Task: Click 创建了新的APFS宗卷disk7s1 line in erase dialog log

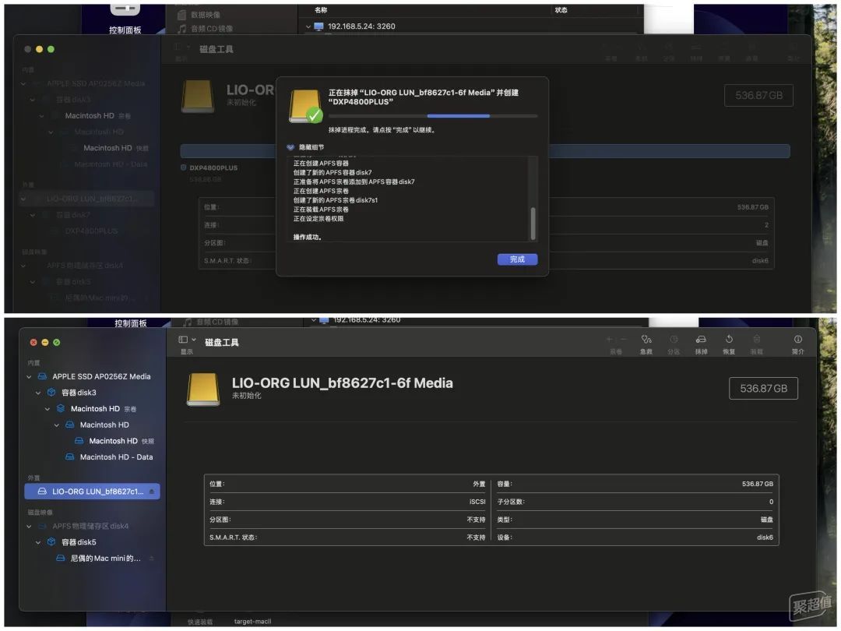Action: coord(335,200)
